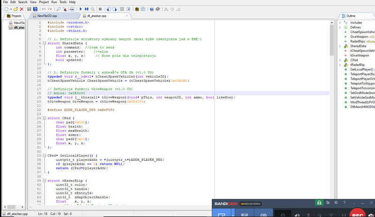Select ModThread in the Outline
This screenshot has height=217, width=375.
pyautogui.click(x=362, y=102)
